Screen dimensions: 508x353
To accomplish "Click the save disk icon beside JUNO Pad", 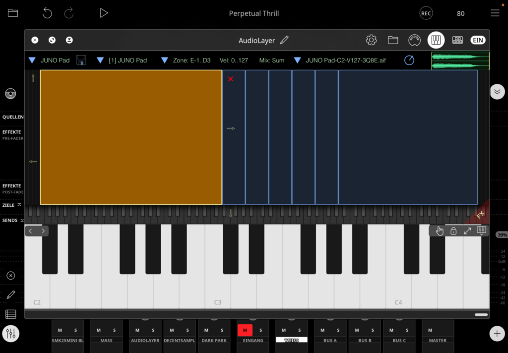I will click(81, 60).
